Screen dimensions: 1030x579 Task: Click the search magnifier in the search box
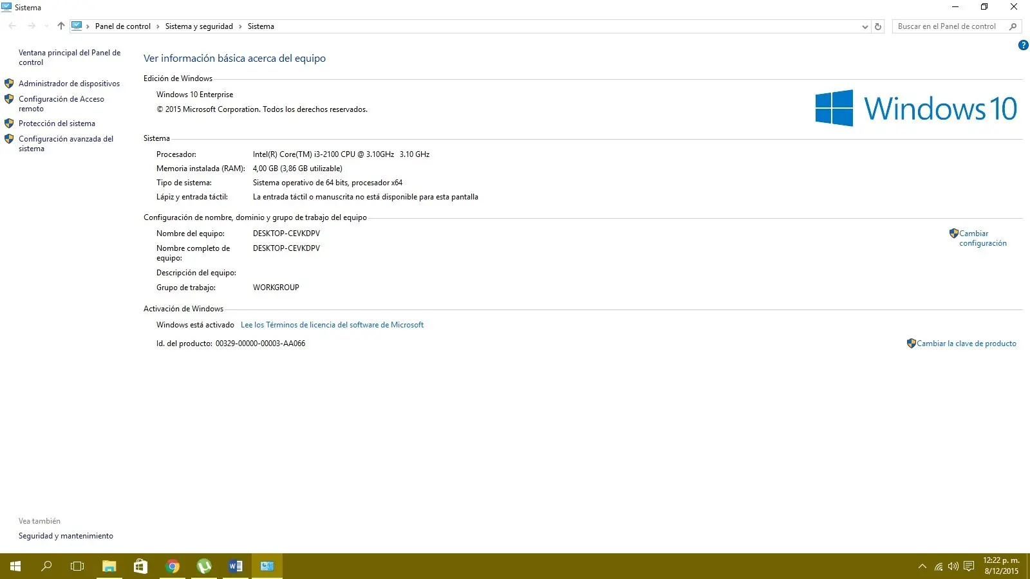pos(1013,26)
